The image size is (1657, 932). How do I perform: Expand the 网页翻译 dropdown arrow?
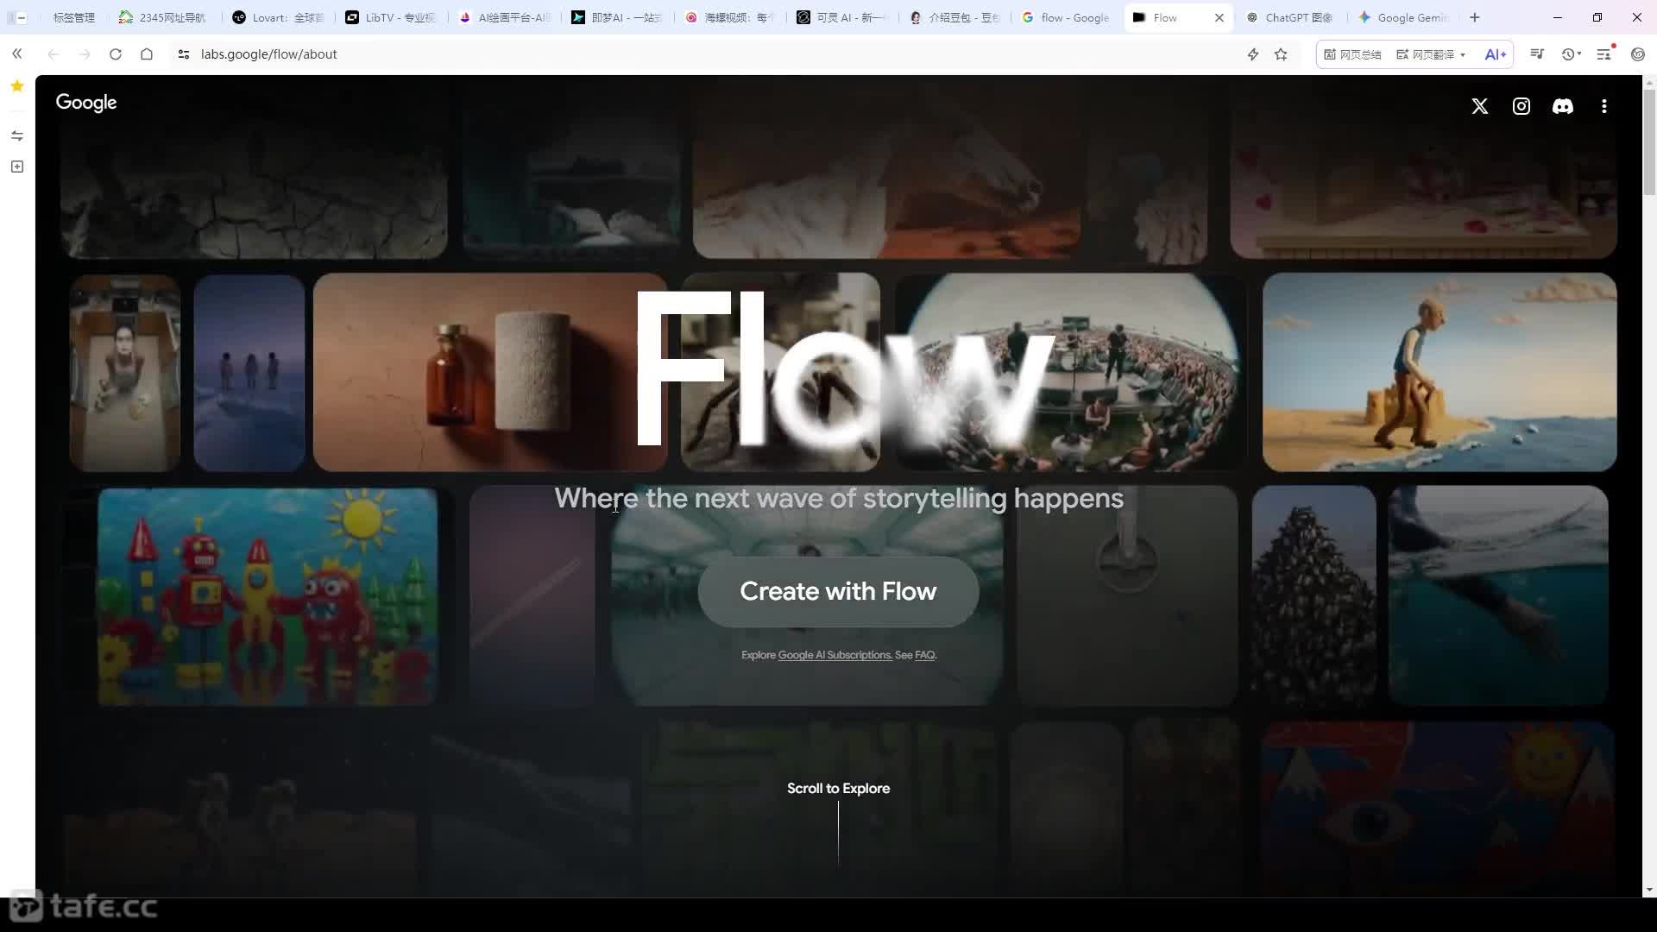(x=1463, y=55)
